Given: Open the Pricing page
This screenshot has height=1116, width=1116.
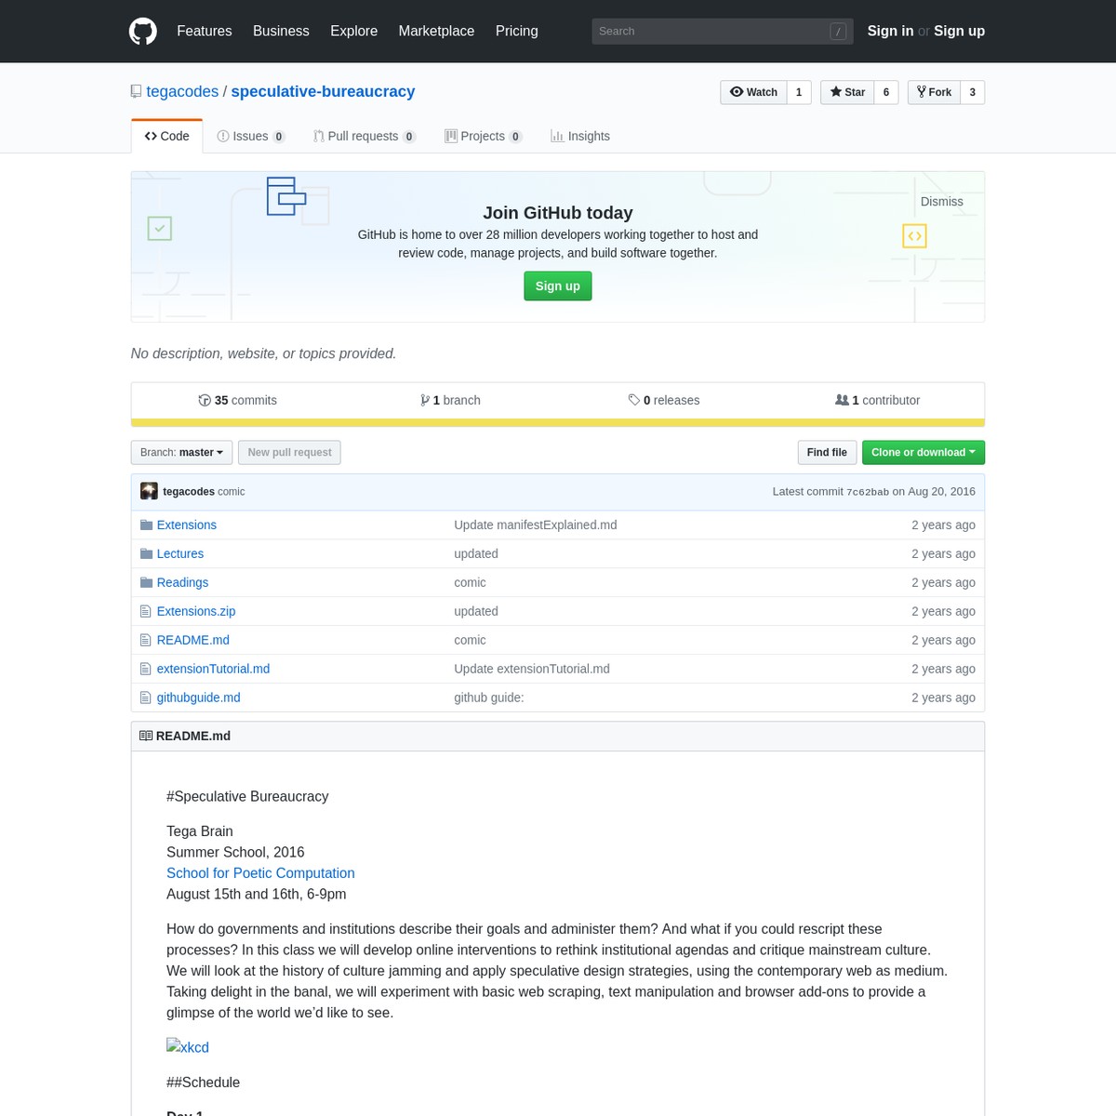Looking at the screenshot, I should tap(517, 31).
